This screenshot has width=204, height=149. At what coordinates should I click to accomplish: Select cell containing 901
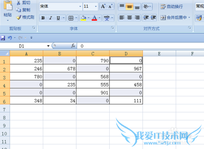pos(93,93)
